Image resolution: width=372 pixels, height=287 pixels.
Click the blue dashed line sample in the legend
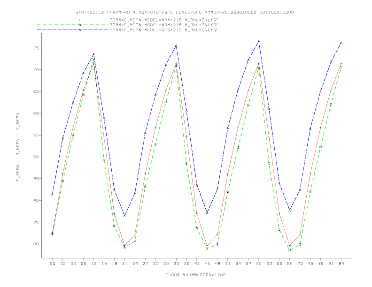pos(73,30)
